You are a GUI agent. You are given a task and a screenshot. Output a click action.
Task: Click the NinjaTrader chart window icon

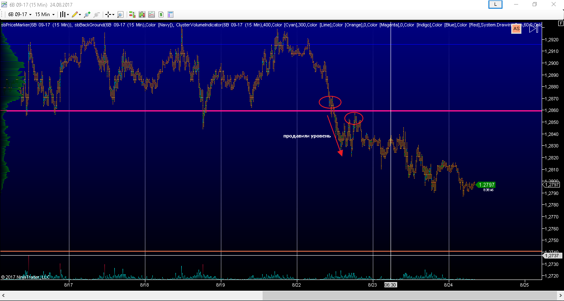pos(4,4)
